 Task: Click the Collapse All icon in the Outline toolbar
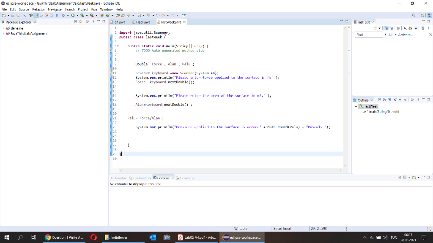pyautogui.click(x=380, y=100)
